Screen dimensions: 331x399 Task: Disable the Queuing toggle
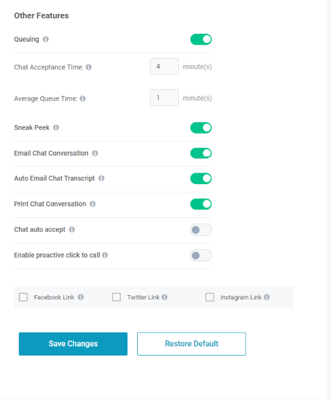tap(201, 39)
